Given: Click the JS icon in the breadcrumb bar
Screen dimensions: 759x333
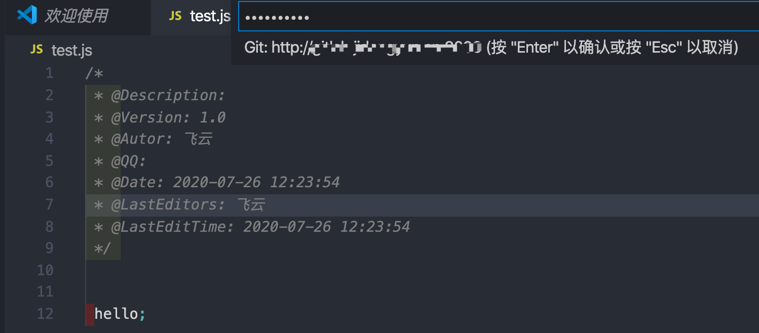Looking at the screenshot, I should (x=36, y=49).
